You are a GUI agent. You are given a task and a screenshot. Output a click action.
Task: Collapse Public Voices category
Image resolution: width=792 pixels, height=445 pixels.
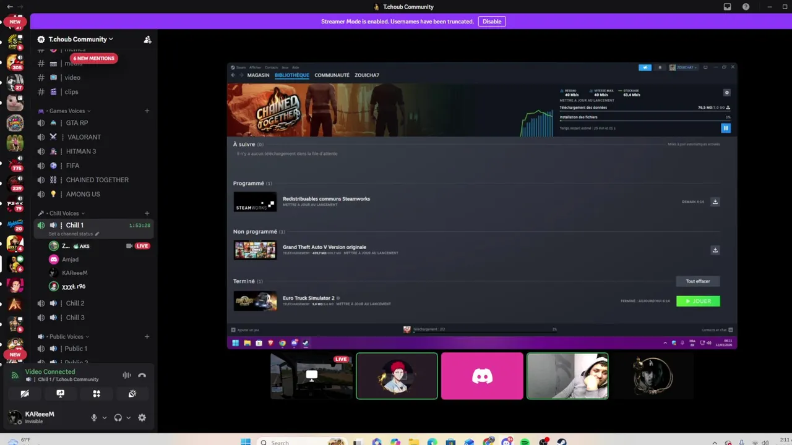click(x=63, y=337)
